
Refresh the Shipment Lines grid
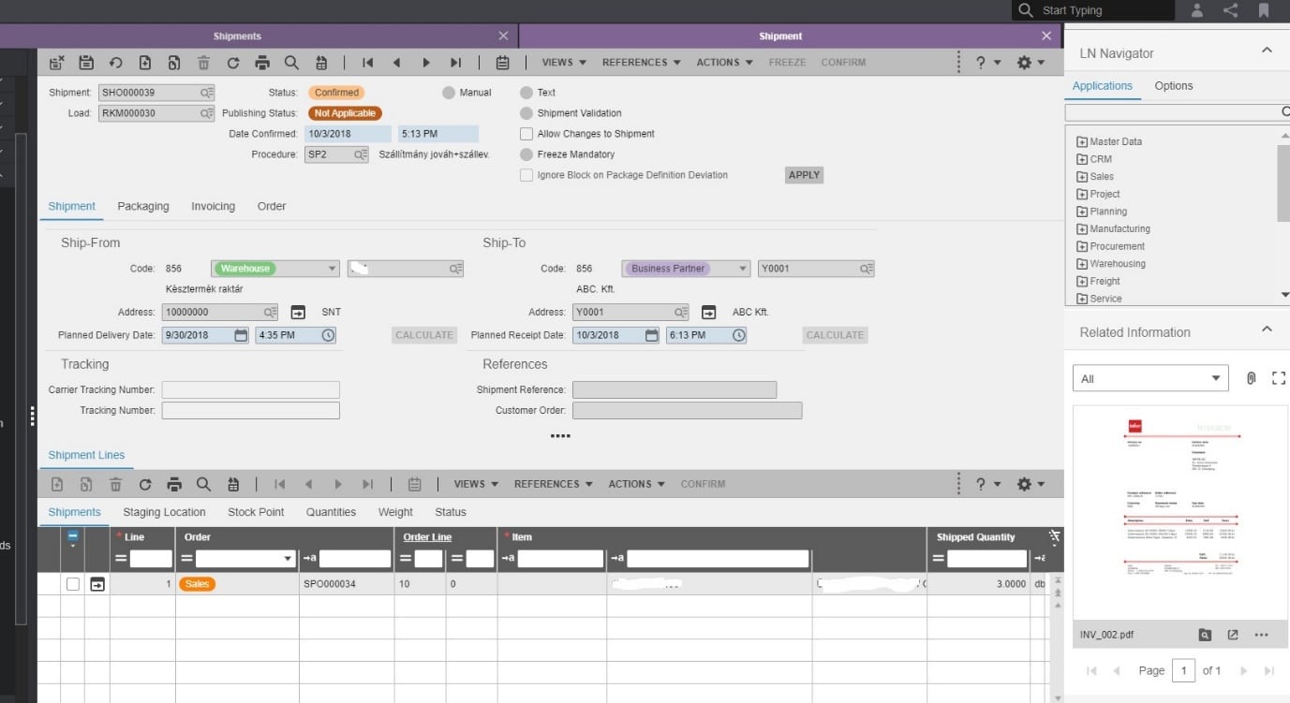[145, 484]
